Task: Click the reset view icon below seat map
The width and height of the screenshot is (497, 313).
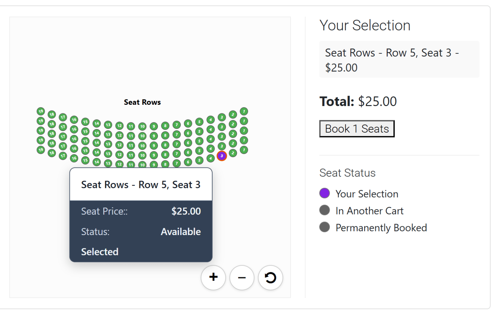Action: pyautogui.click(x=270, y=277)
